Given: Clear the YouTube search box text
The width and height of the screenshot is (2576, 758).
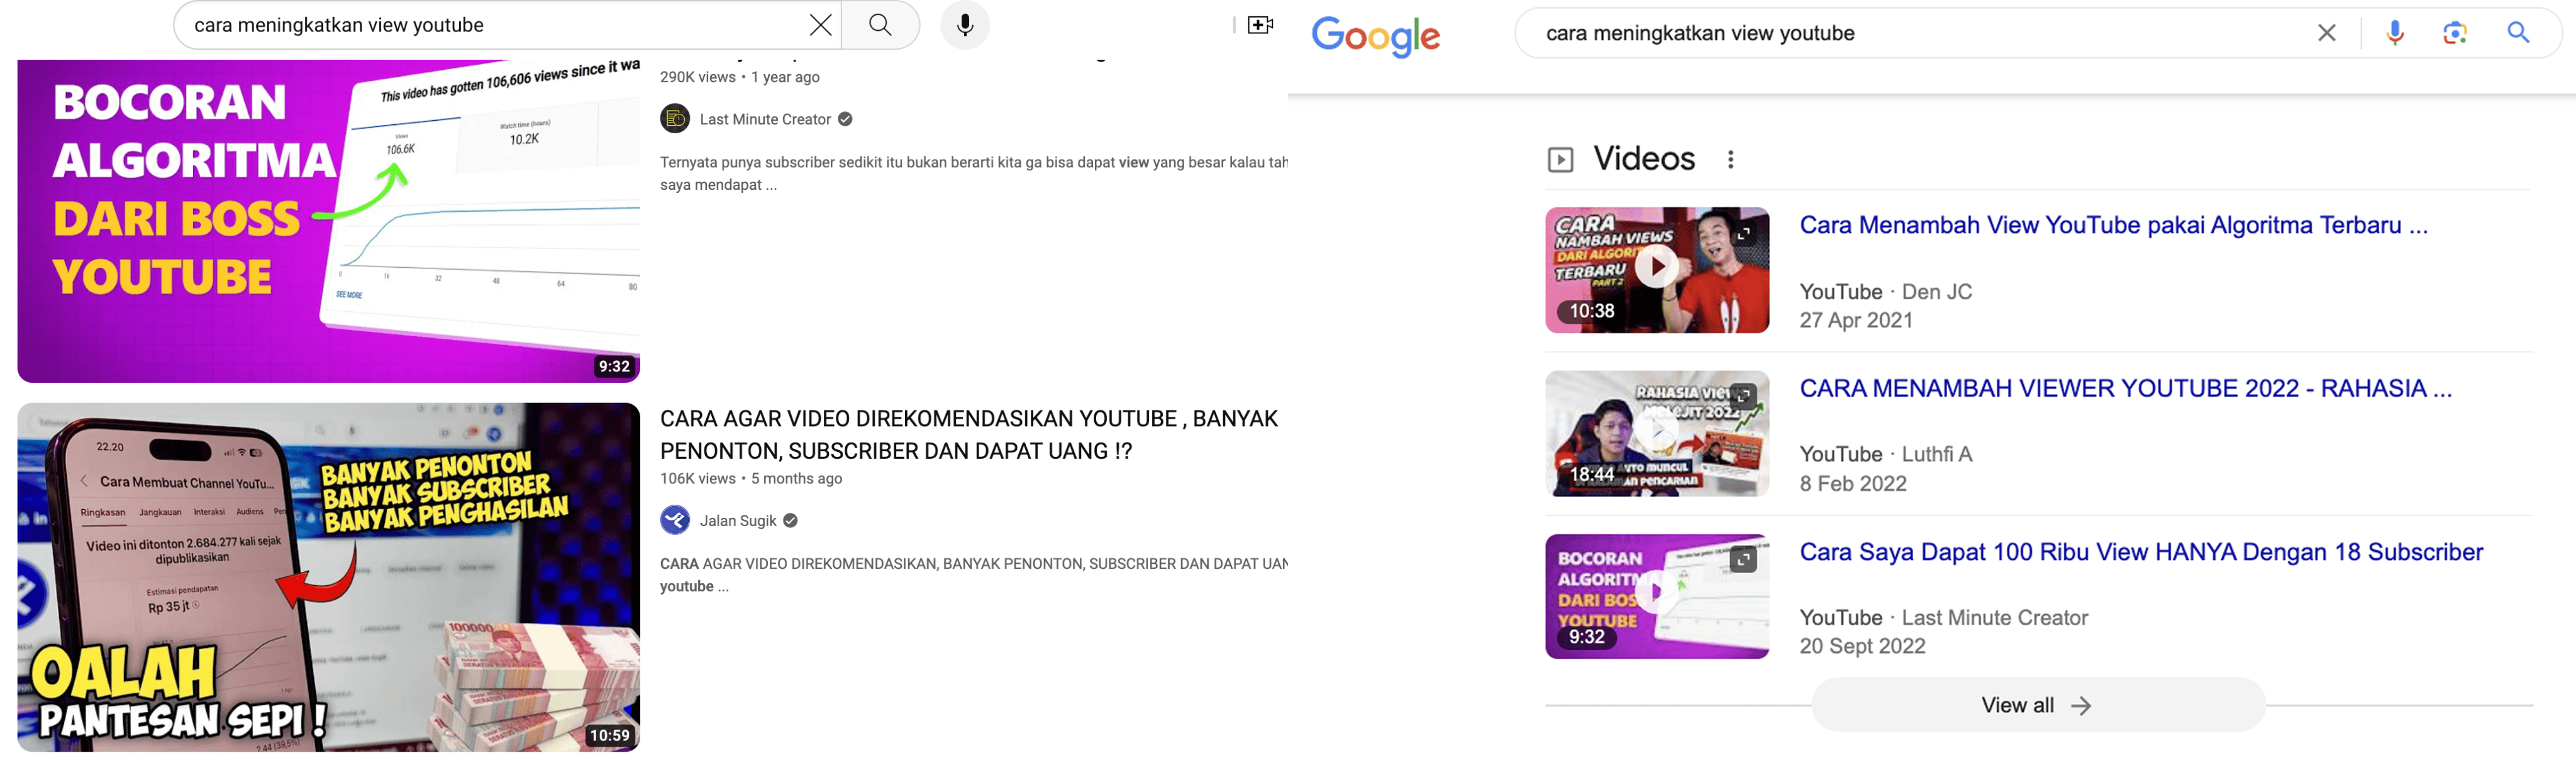Looking at the screenshot, I should pos(820,25).
